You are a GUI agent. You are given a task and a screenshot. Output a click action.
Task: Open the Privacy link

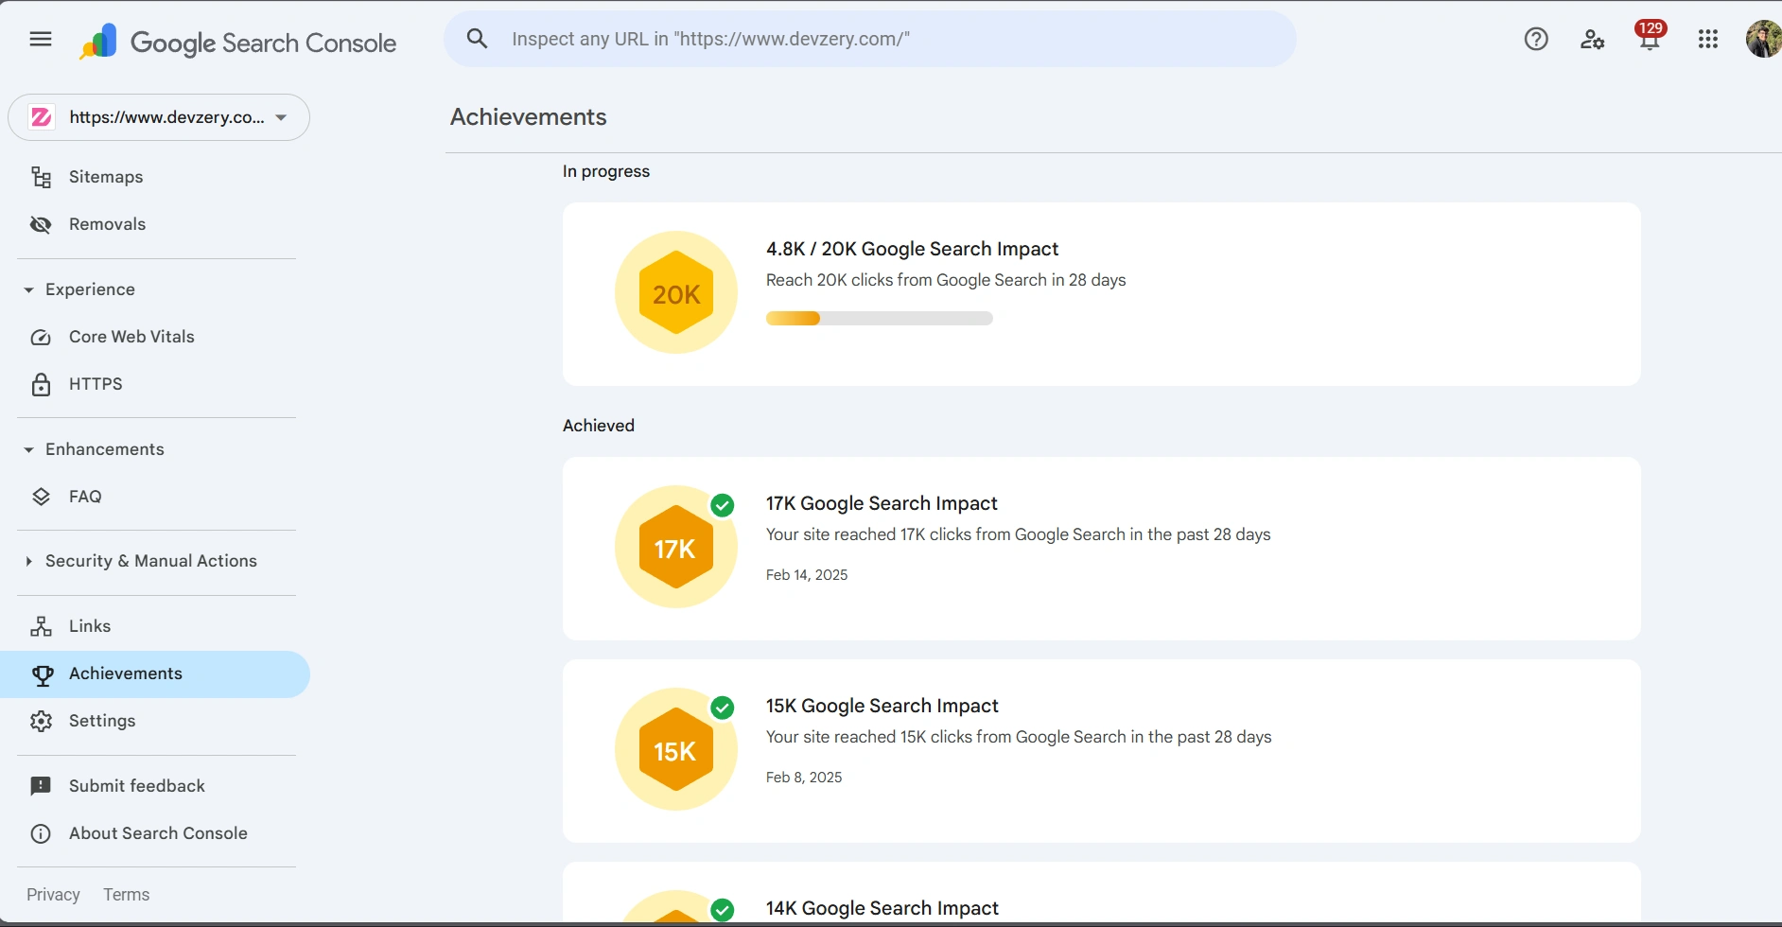click(53, 895)
